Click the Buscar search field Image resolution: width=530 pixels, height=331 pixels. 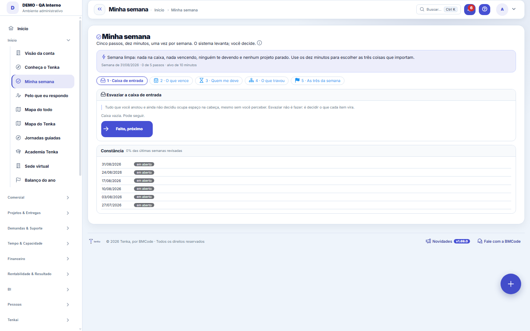[x=438, y=10]
